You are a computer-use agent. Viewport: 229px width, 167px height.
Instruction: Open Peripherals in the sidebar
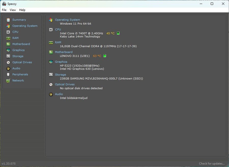tap(20, 74)
